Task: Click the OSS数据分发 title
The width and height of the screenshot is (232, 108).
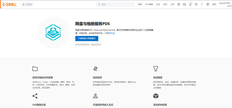Action: [39, 105]
